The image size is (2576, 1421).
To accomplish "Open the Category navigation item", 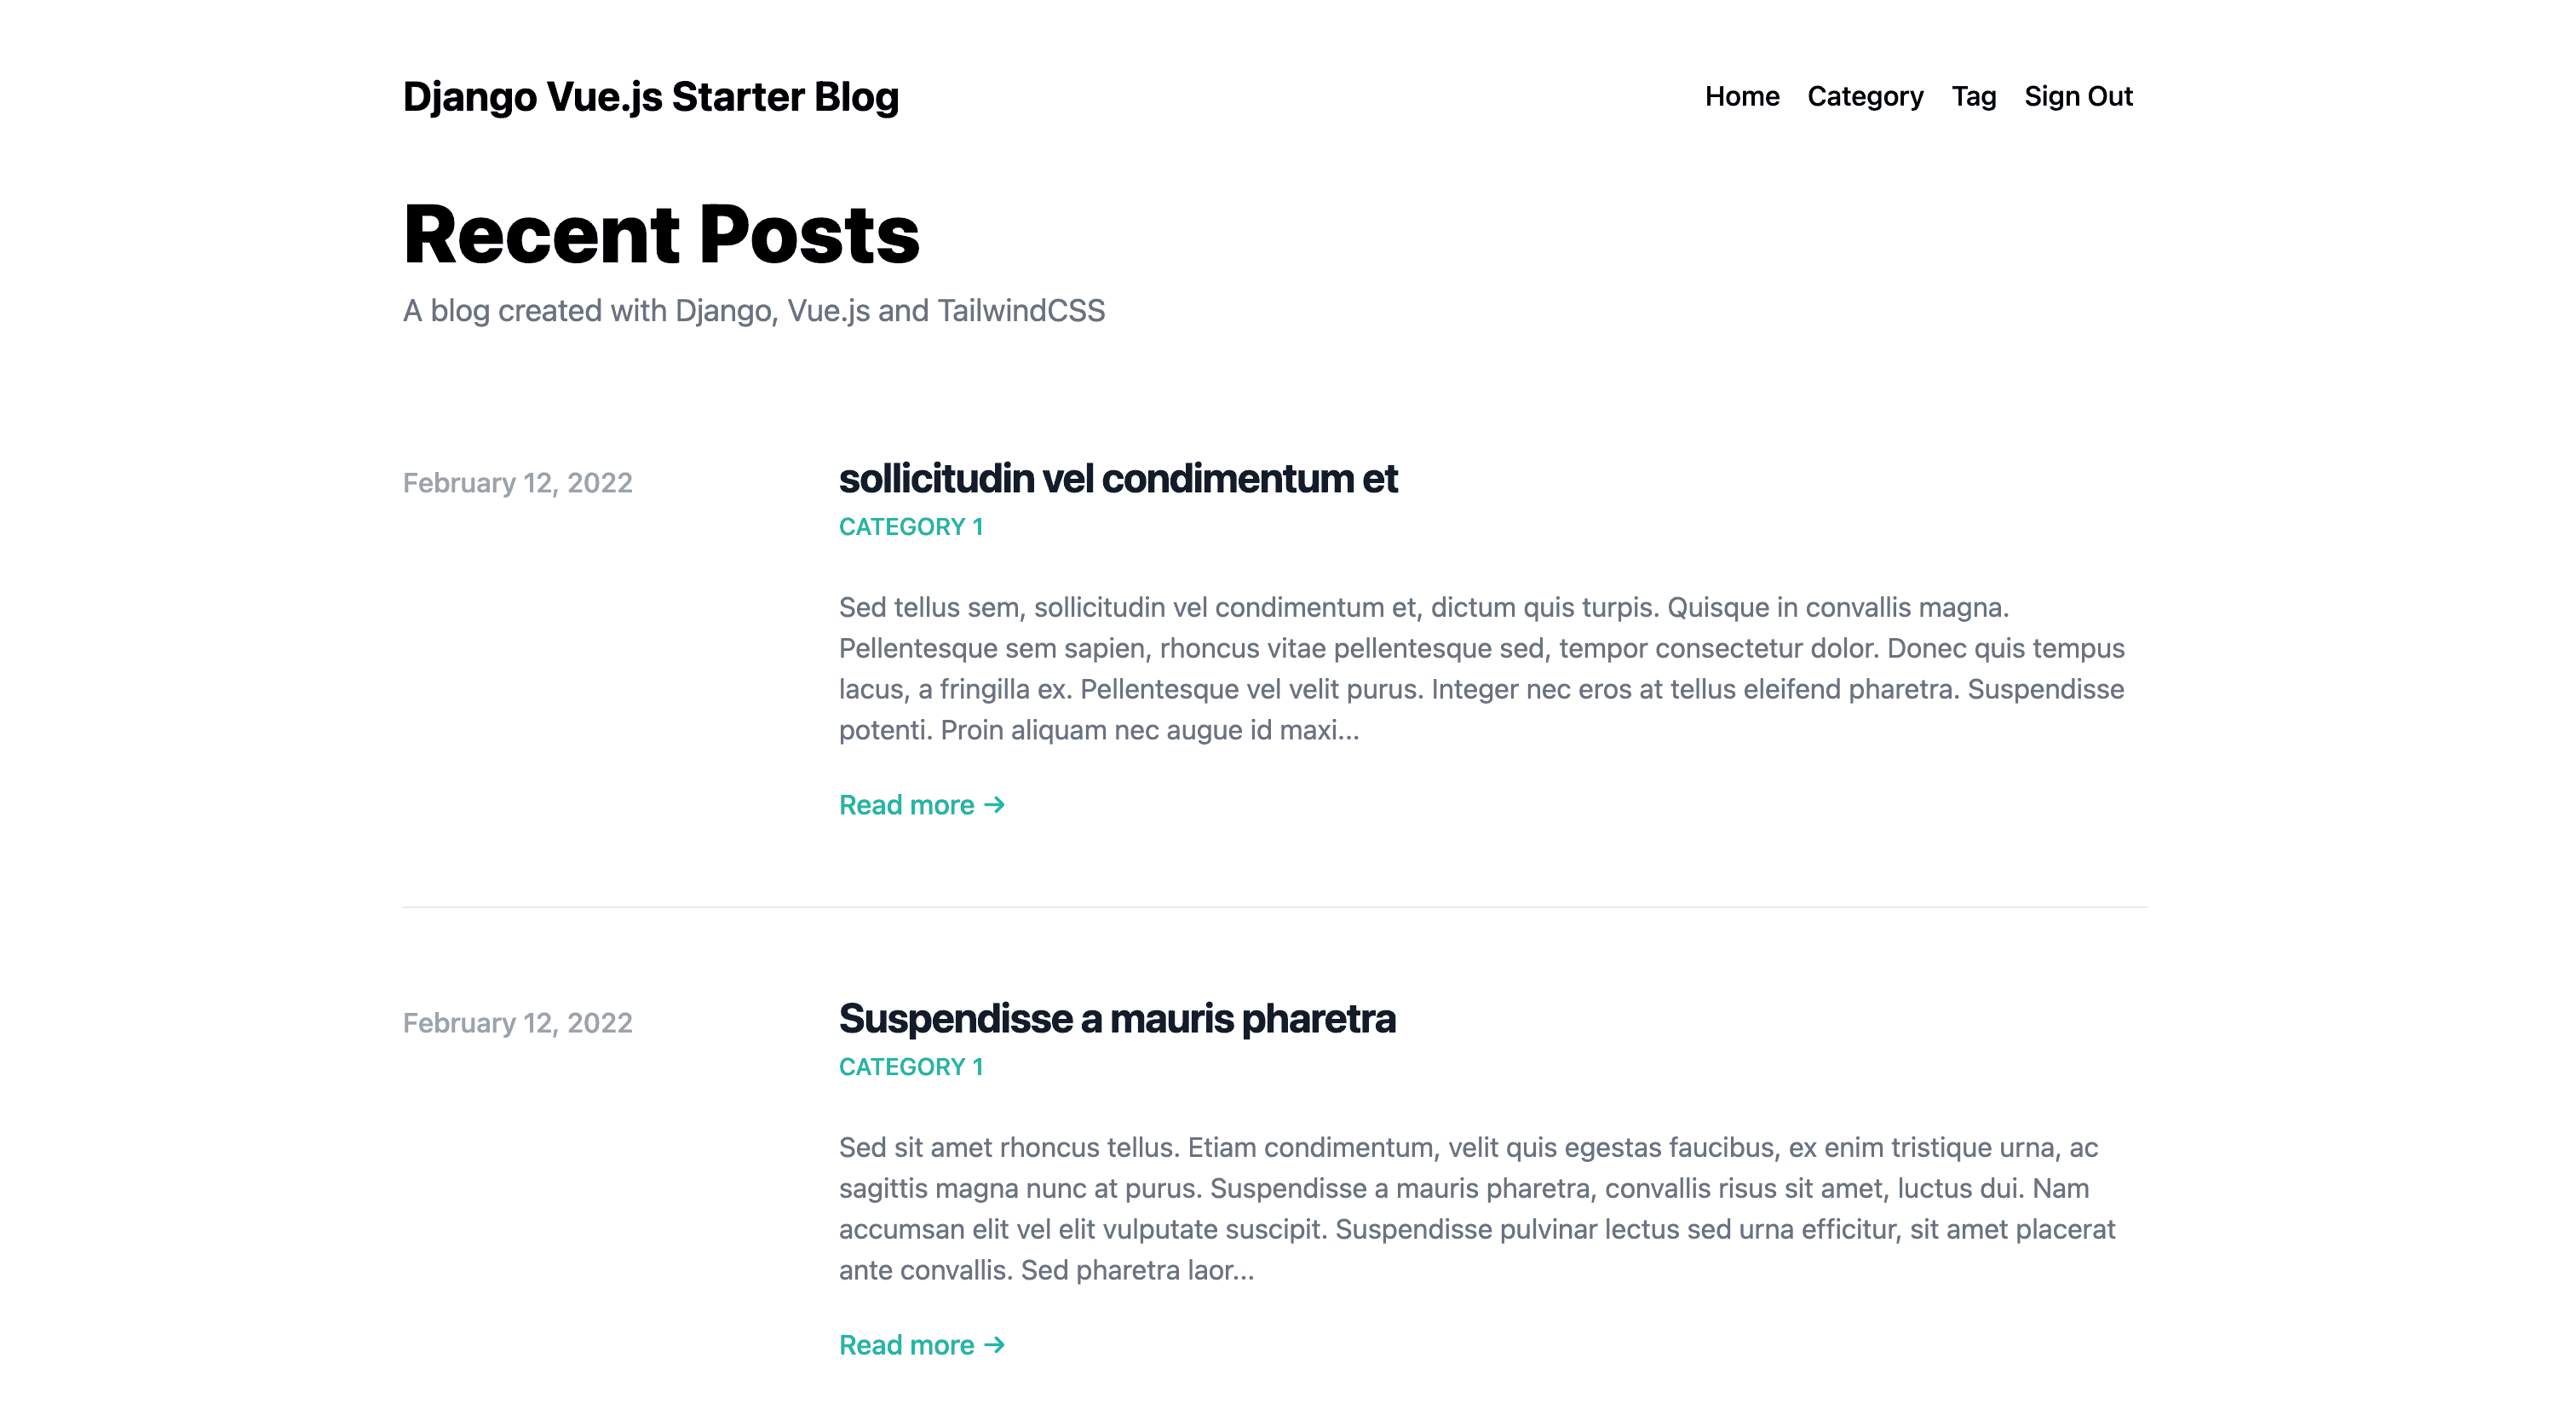I will 1865,96.
